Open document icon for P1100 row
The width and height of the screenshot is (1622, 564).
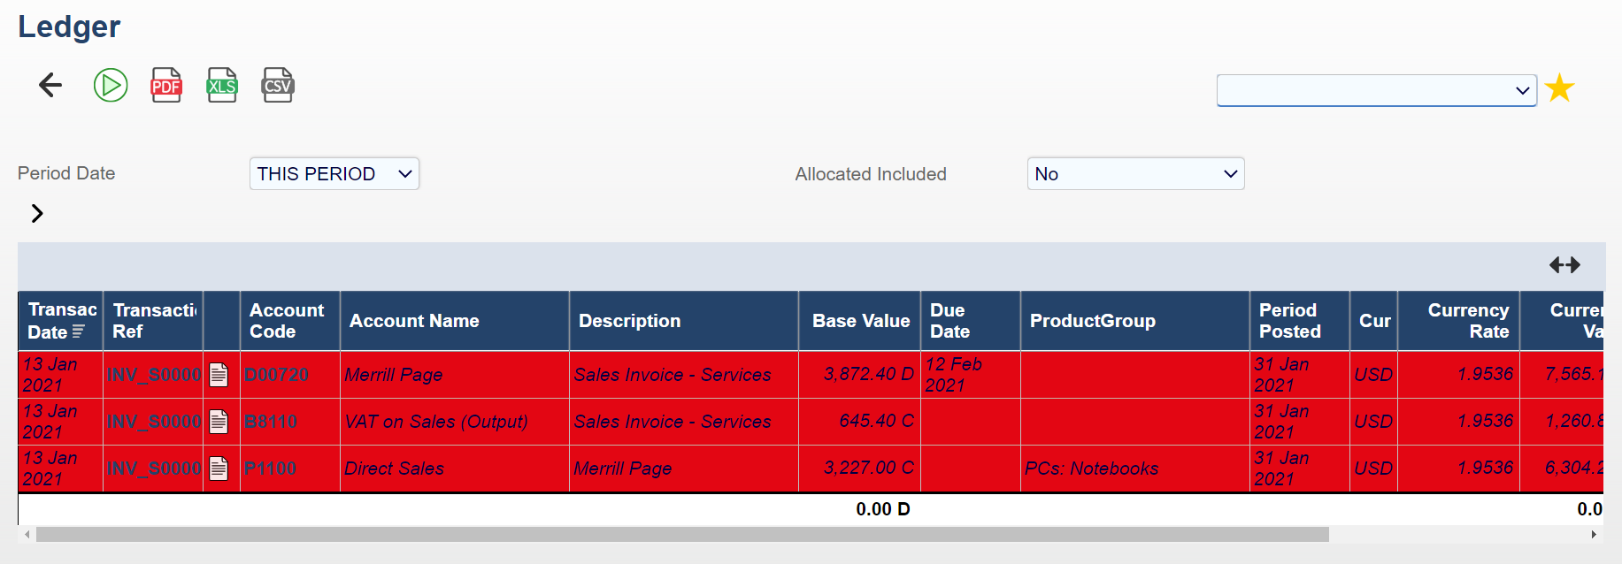pos(219,469)
